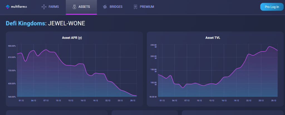This screenshot has height=115, width=285.
Task: Click the 250.00 M TVL axis label
Action: [153, 46]
